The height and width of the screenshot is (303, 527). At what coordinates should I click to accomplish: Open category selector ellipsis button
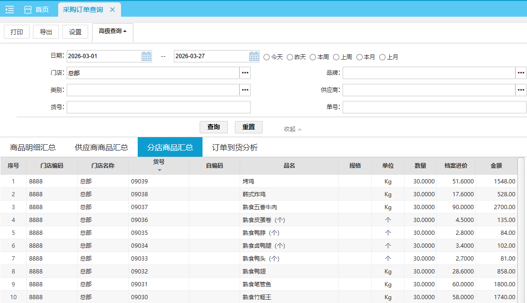(245, 90)
